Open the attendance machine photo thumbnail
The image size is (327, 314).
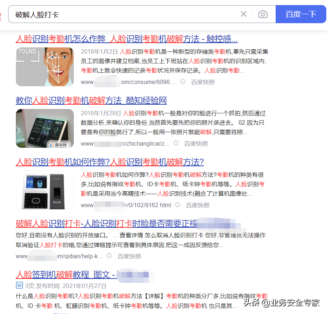point(45,129)
